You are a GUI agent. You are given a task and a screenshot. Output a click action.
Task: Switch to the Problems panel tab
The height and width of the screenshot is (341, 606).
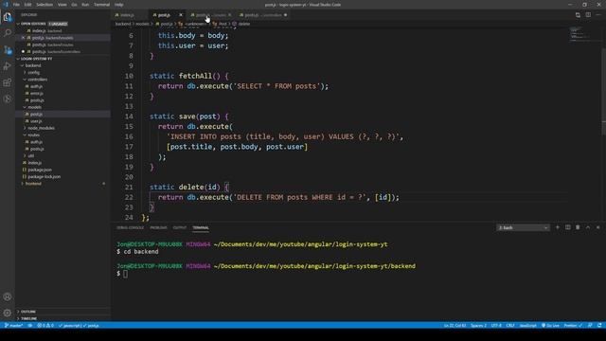coord(158,227)
